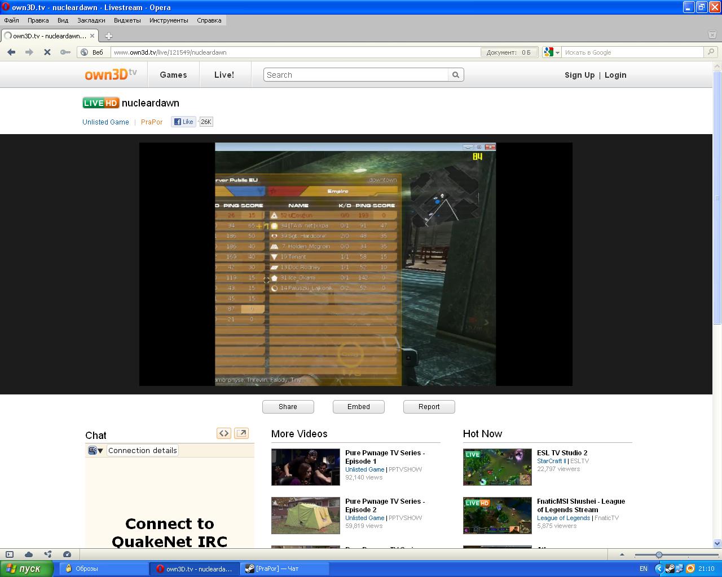This screenshot has width=722, height=577.
Task: Open Pure Pwnage Episode 1 thumbnail
Action: pyautogui.click(x=305, y=467)
